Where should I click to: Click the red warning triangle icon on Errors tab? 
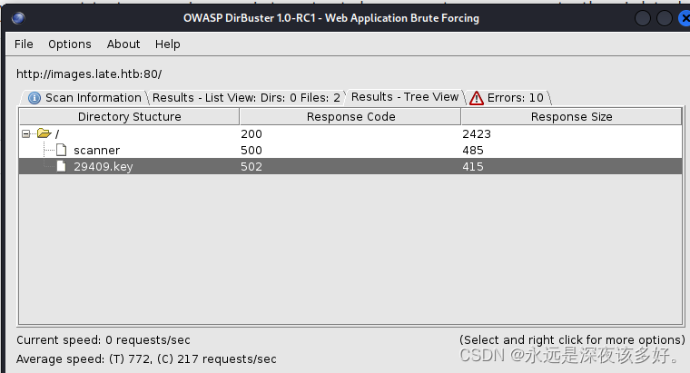point(476,98)
